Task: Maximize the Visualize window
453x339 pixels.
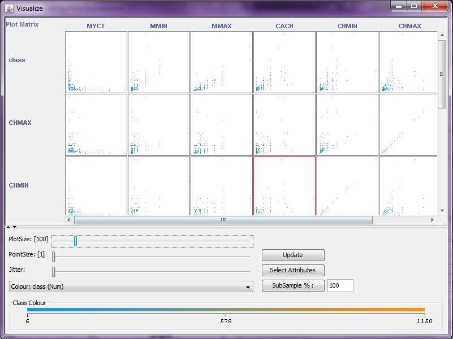Action: tap(414, 6)
